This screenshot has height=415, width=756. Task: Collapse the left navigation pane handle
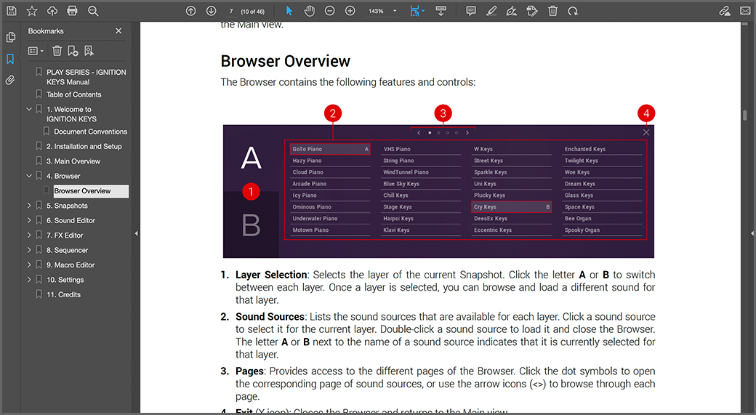[x=137, y=233]
